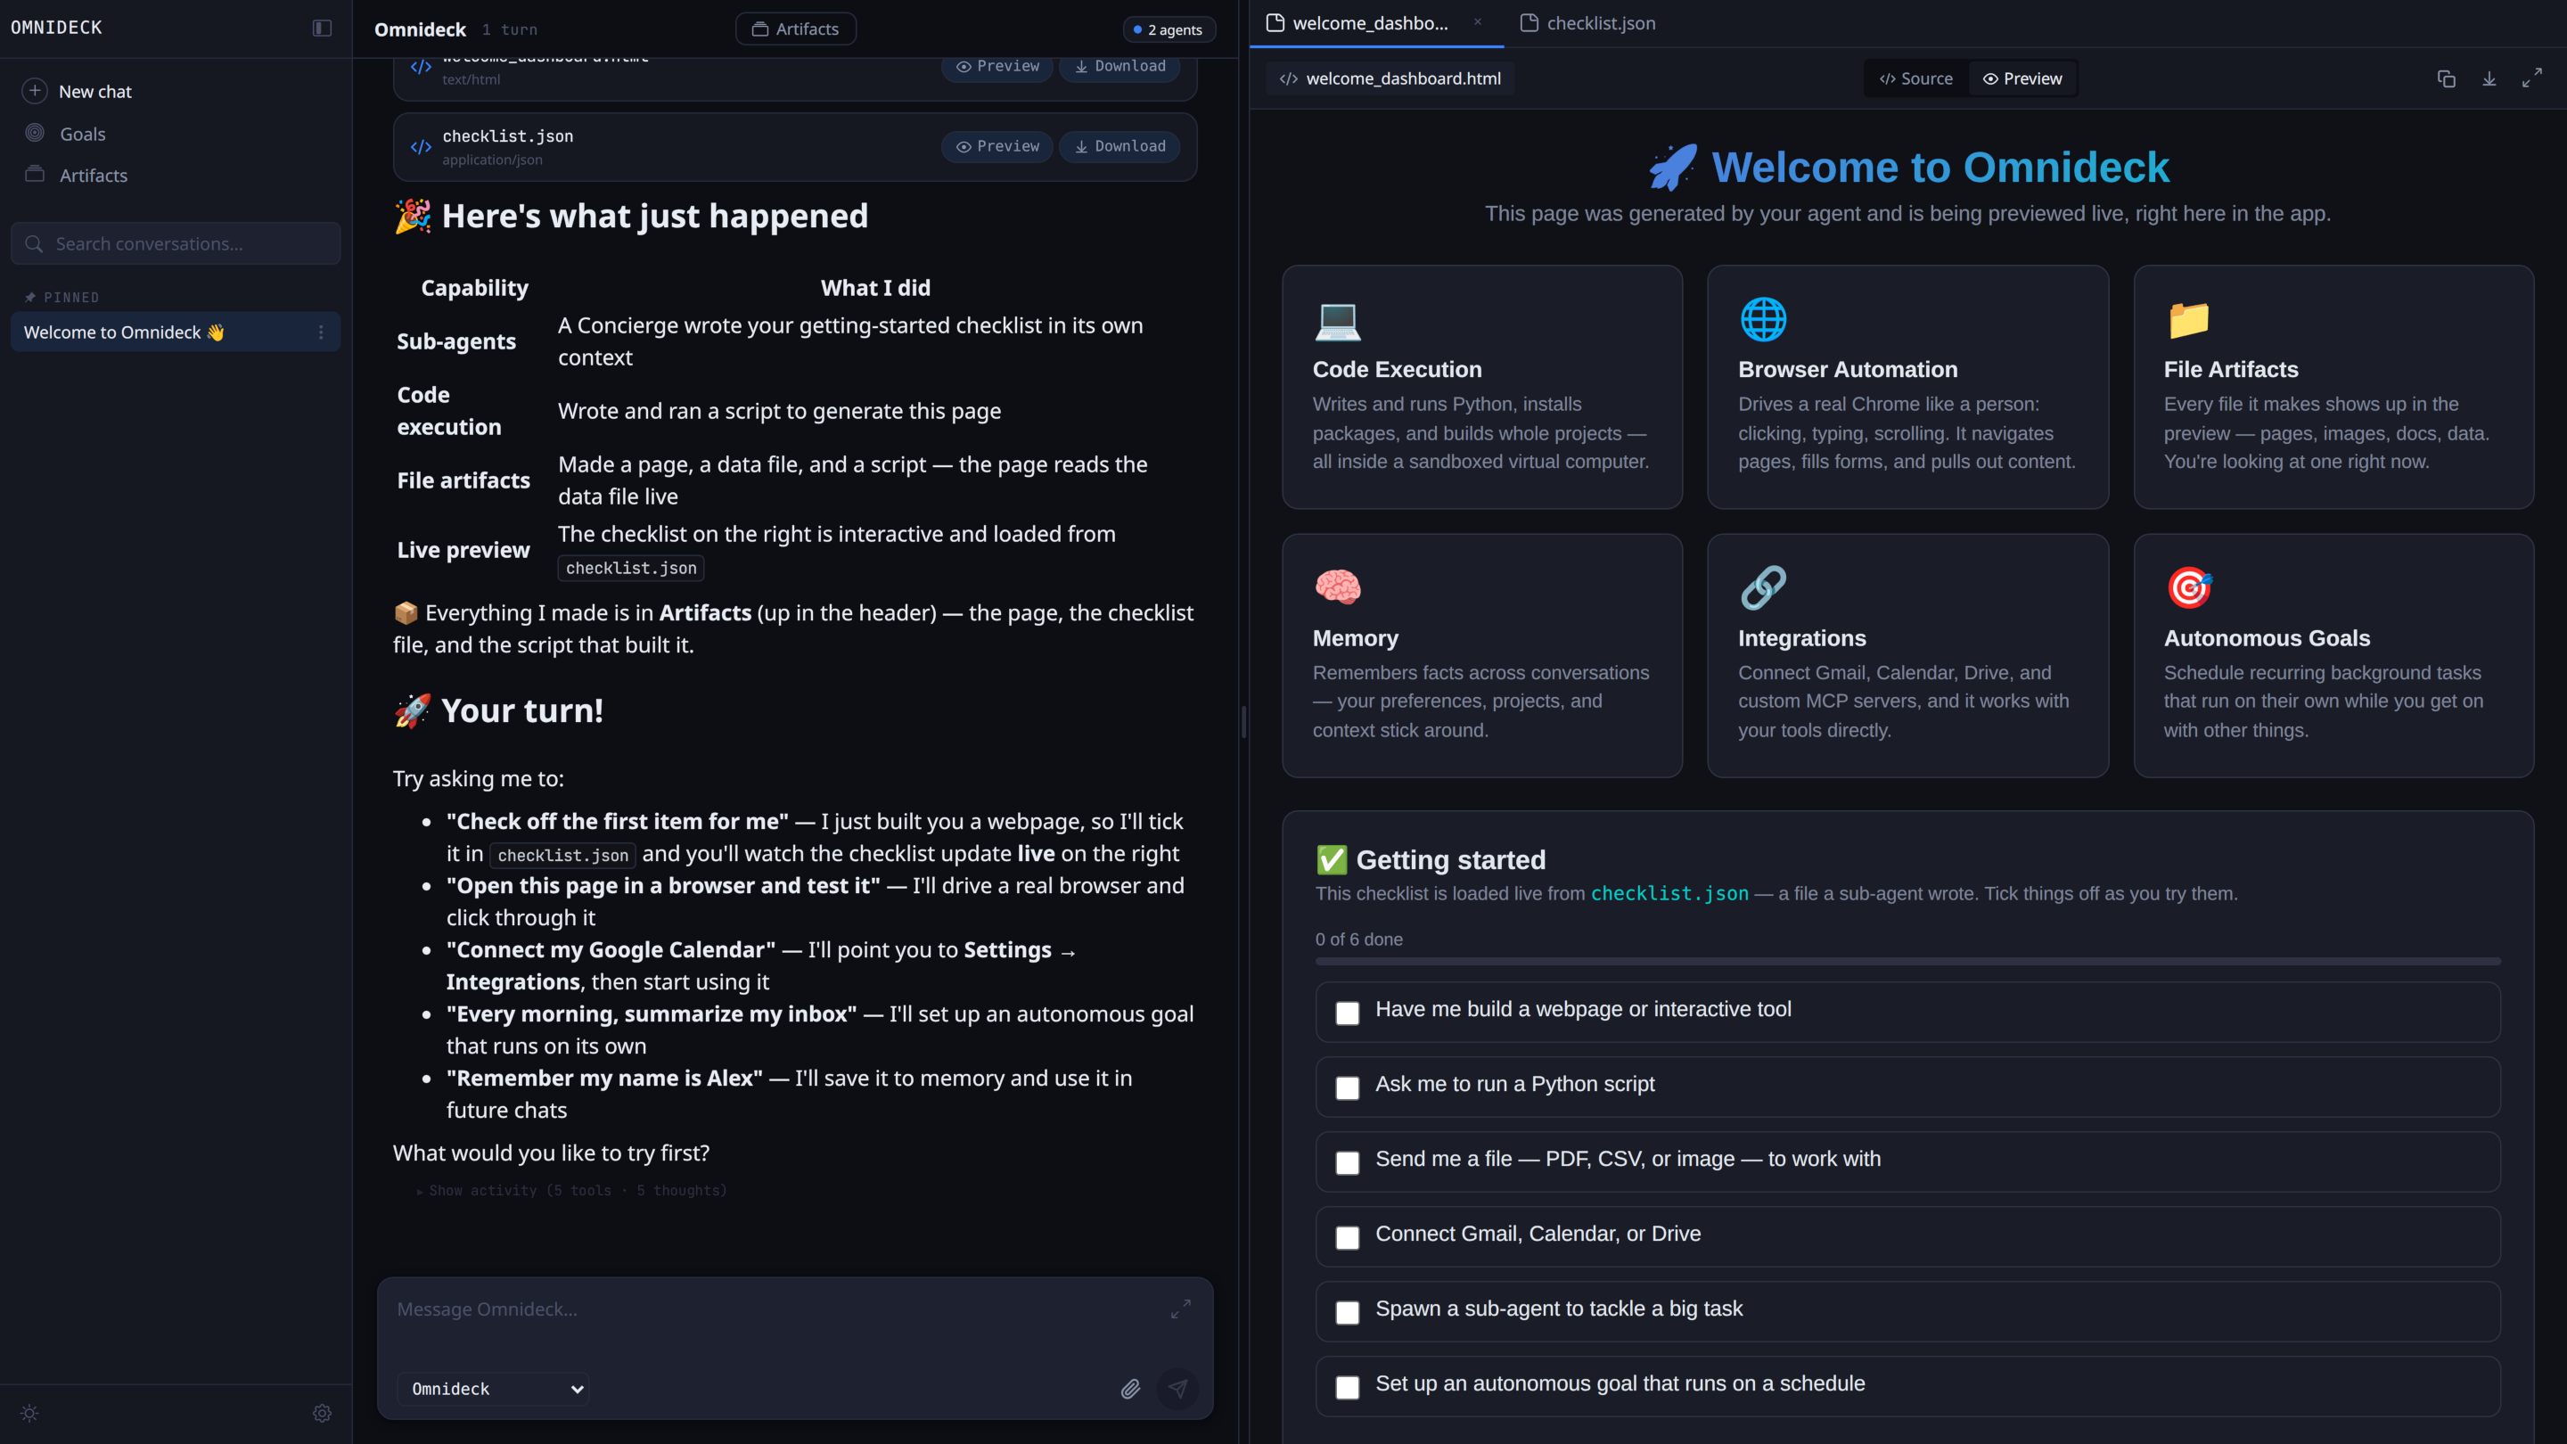Click the folder icon on File Artifacts card

[x=2188, y=320]
